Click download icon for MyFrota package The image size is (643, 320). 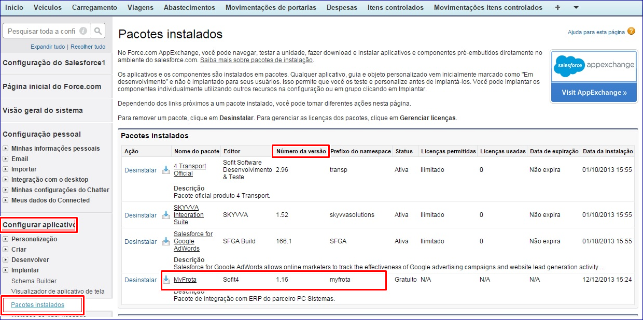(166, 280)
